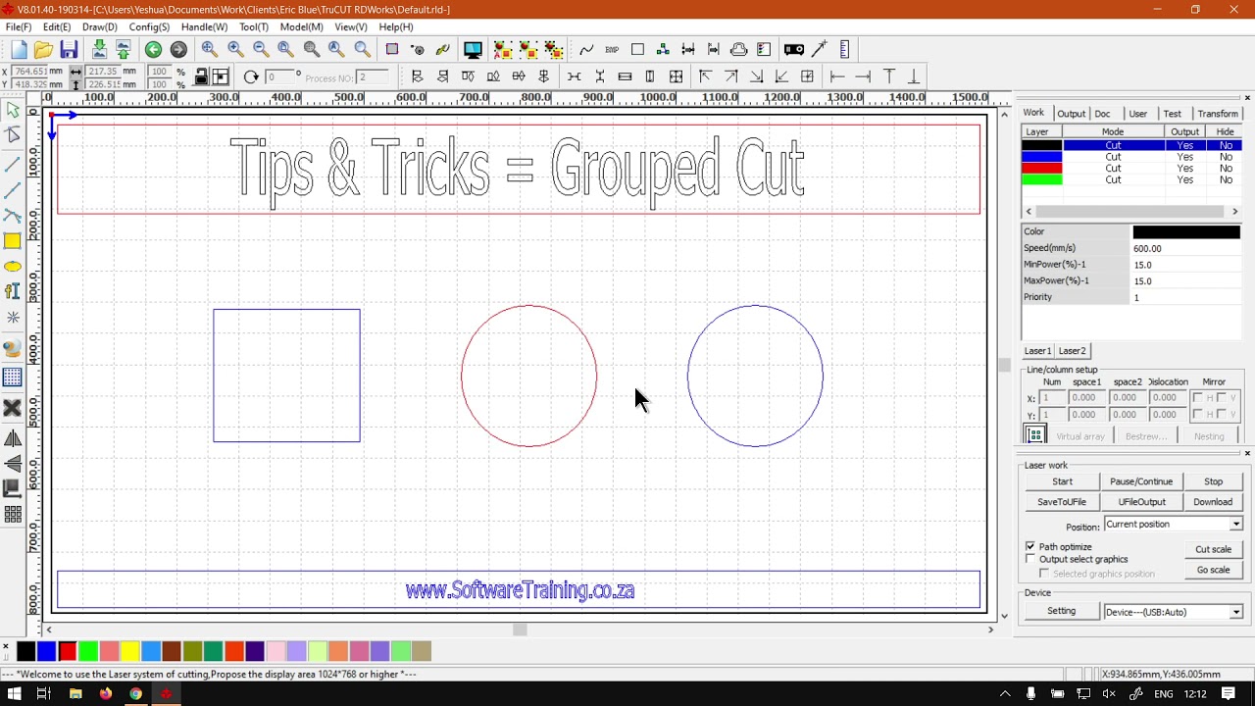
Task: Select the line drawing tool
Action: point(13,163)
